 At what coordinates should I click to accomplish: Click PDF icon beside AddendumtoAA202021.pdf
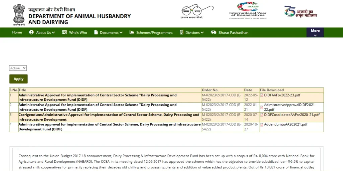261,125
